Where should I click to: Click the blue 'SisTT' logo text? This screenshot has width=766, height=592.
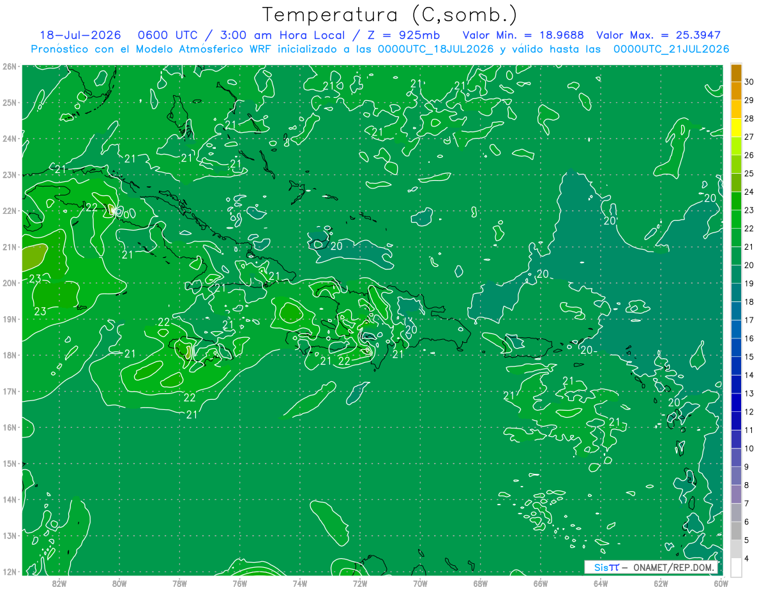pyautogui.click(x=606, y=568)
